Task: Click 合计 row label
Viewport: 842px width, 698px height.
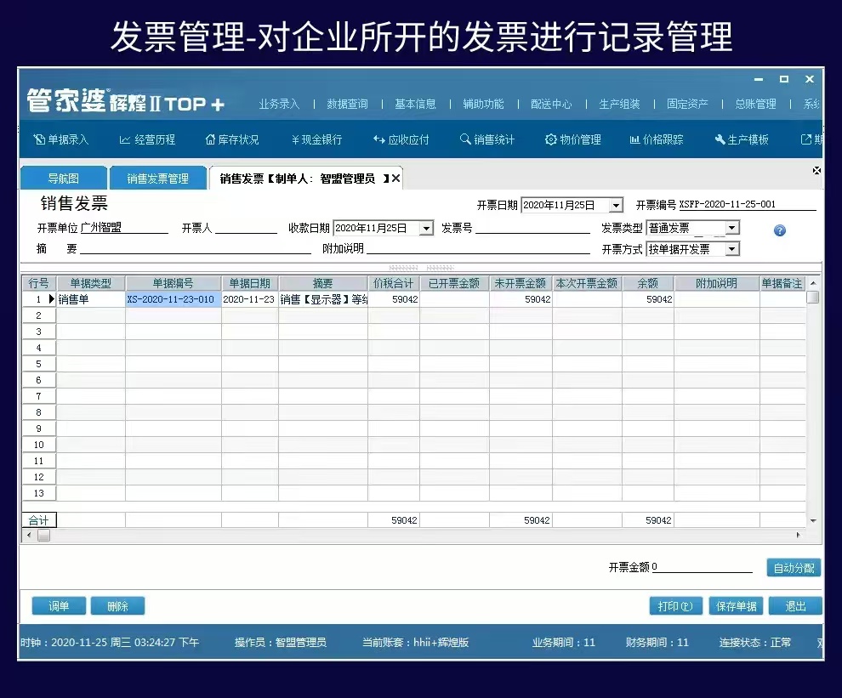Action: click(38, 520)
